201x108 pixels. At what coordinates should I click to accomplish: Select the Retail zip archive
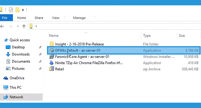60,69
